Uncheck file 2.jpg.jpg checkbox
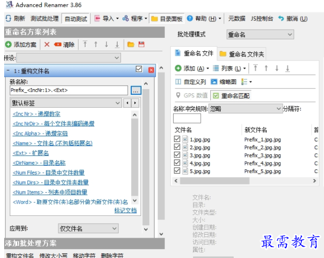This screenshot has height=258, width=324. point(177,147)
